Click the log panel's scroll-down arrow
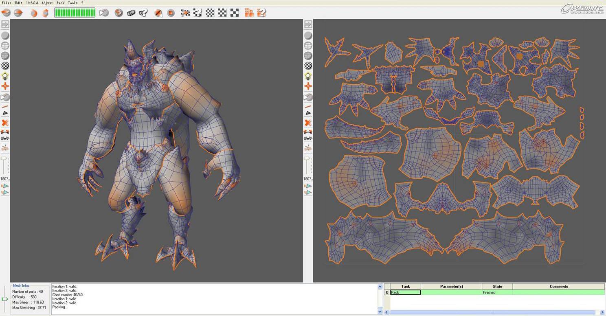This screenshot has width=606, height=316. click(380, 312)
